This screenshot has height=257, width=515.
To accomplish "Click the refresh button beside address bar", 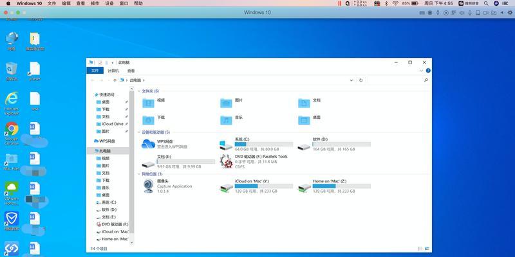I will (360, 80).
